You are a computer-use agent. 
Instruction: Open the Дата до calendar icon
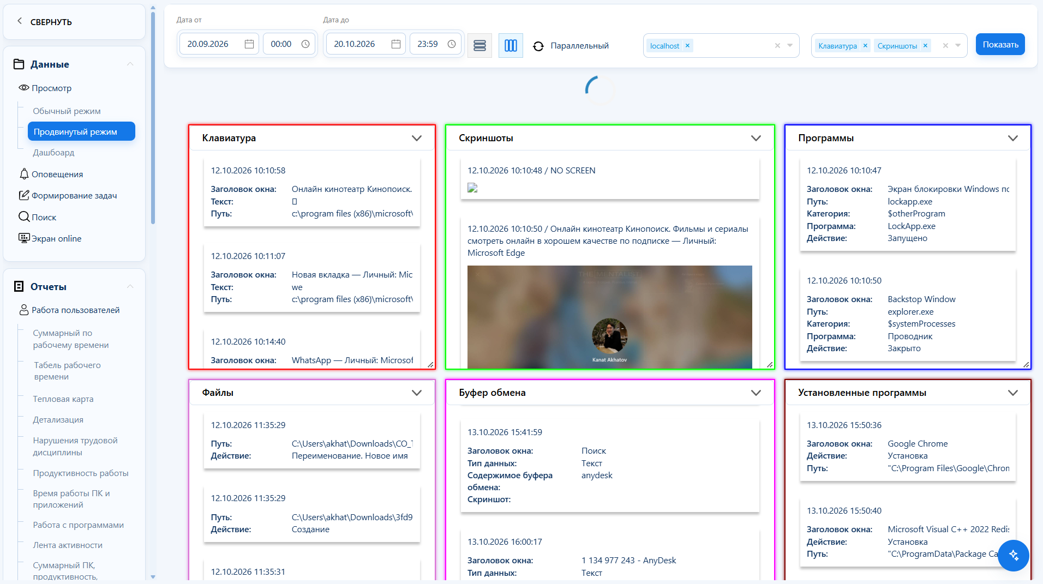pyautogui.click(x=396, y=44)
